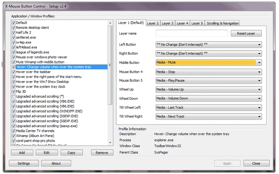Enable the Upgraded advanced scrolling (*) checkbox
Image resolution: width=279 pixels, height=174 pixels.
[x=14, y=97]
